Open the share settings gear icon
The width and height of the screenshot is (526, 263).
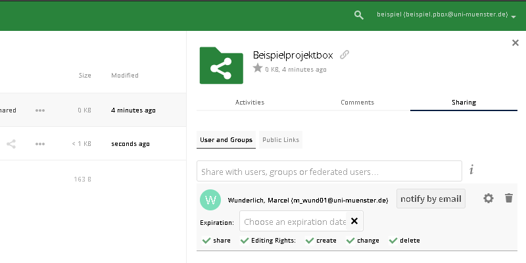(x=488, y=198)
